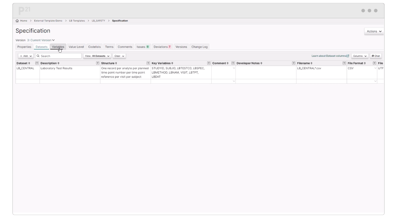
Task: Open filter icon for Key Variables column
Action: 209,63
